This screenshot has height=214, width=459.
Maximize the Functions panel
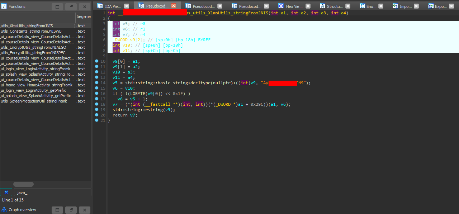tap(57, 7)
